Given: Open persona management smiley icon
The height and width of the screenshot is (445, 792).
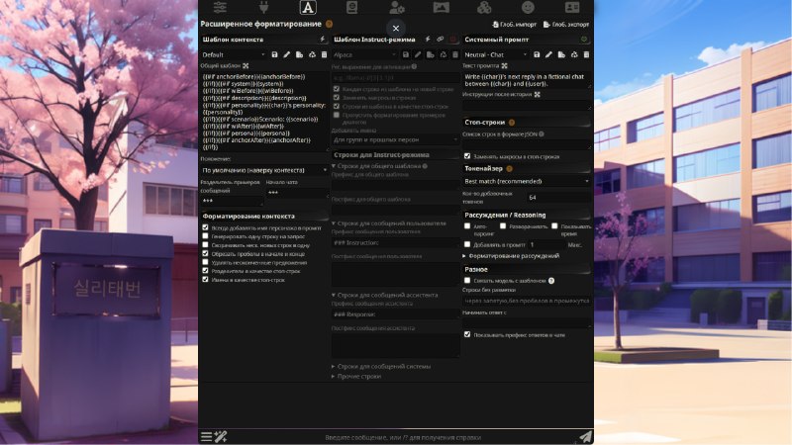Looking at the screenshot, I should click(528, 7).
